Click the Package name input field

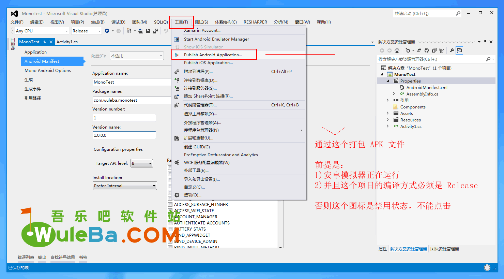coord(132,100)
